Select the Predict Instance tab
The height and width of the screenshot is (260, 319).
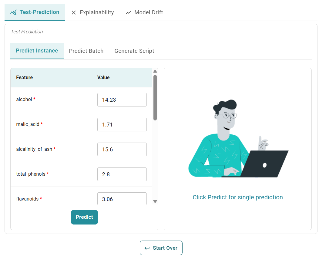coord(37,51)
